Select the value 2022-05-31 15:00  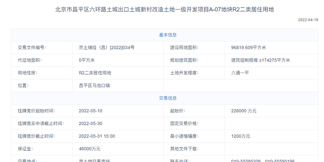[x=97, y=136]
